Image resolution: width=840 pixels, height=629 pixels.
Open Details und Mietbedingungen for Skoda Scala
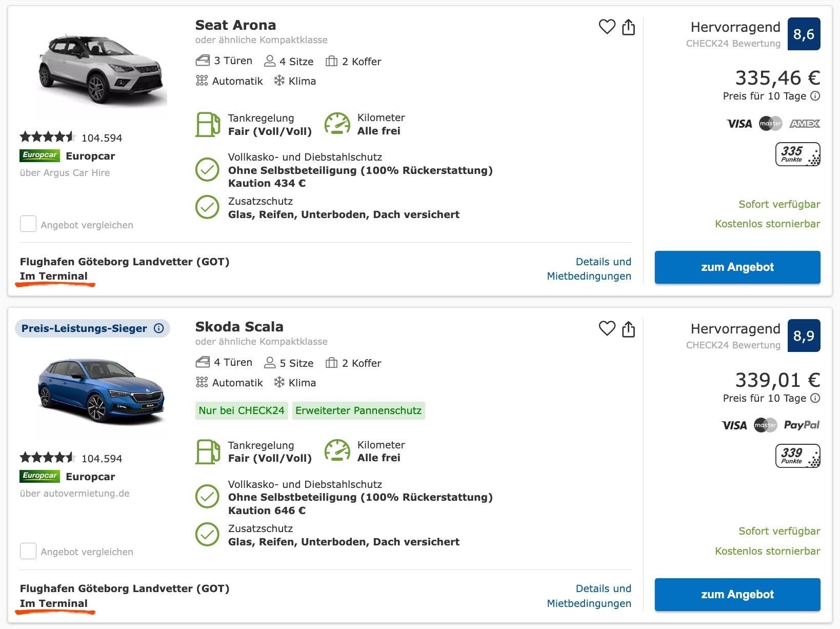coord(589,596)
